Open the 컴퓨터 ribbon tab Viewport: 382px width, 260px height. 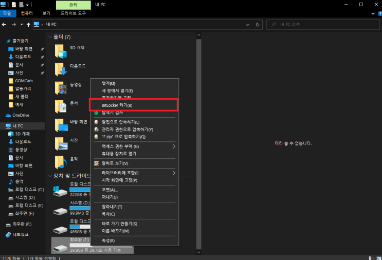tap(27, 13)
